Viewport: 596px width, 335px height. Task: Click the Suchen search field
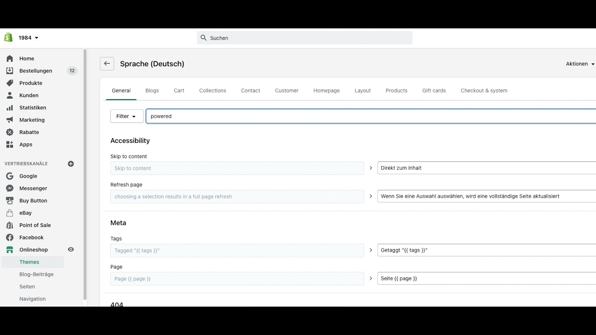click(305, 38)
